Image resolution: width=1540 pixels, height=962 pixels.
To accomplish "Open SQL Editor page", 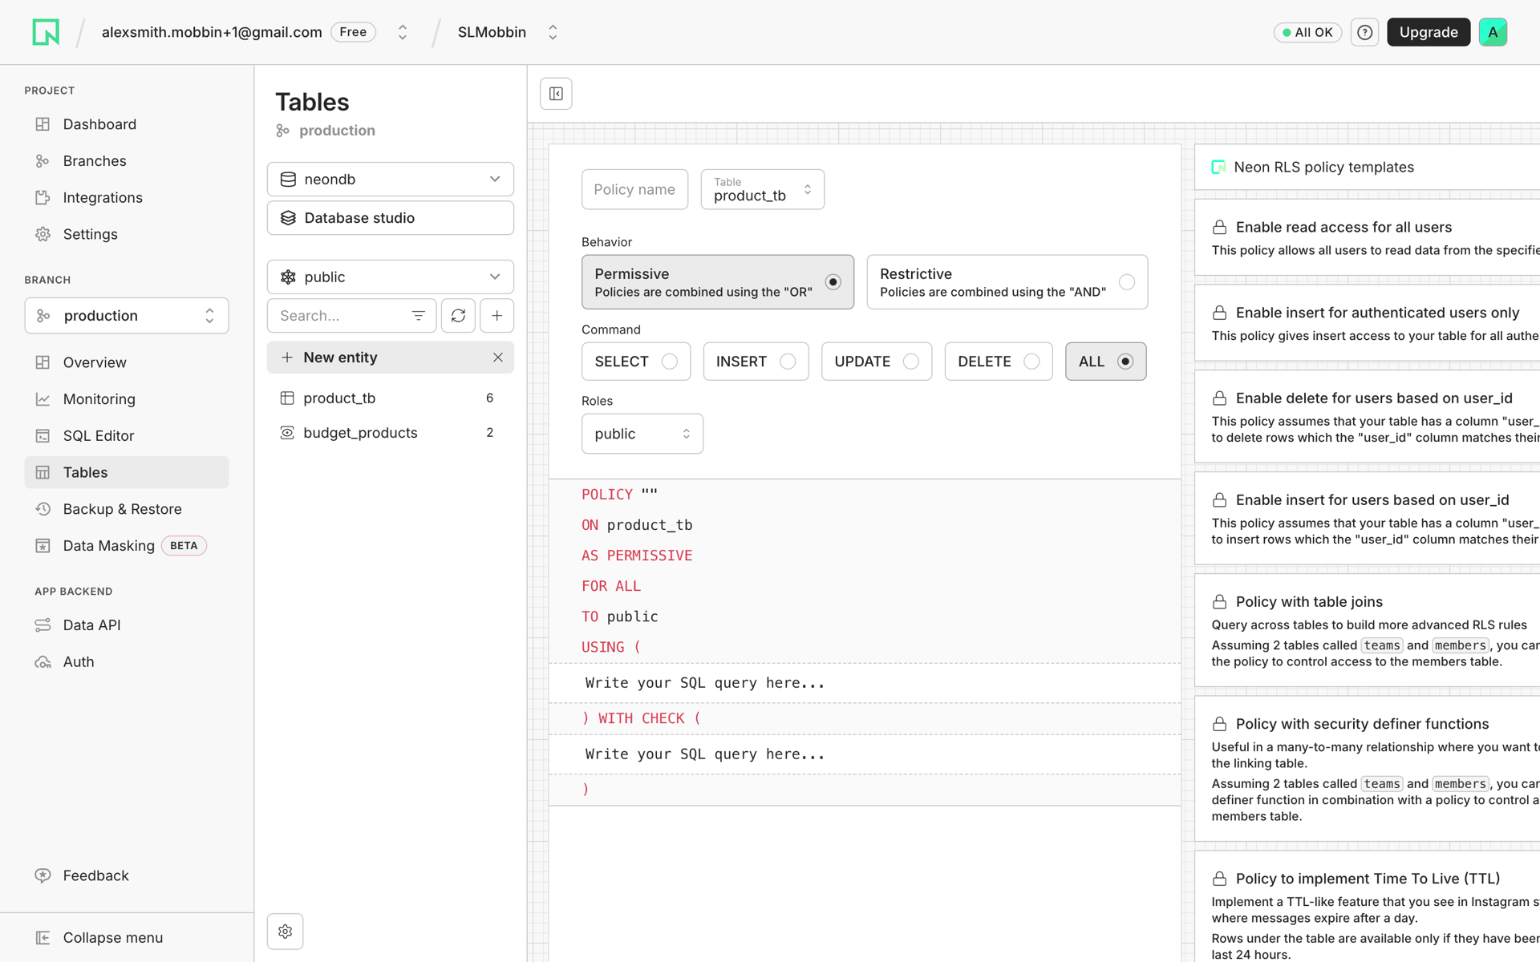I will pos(127,436).
